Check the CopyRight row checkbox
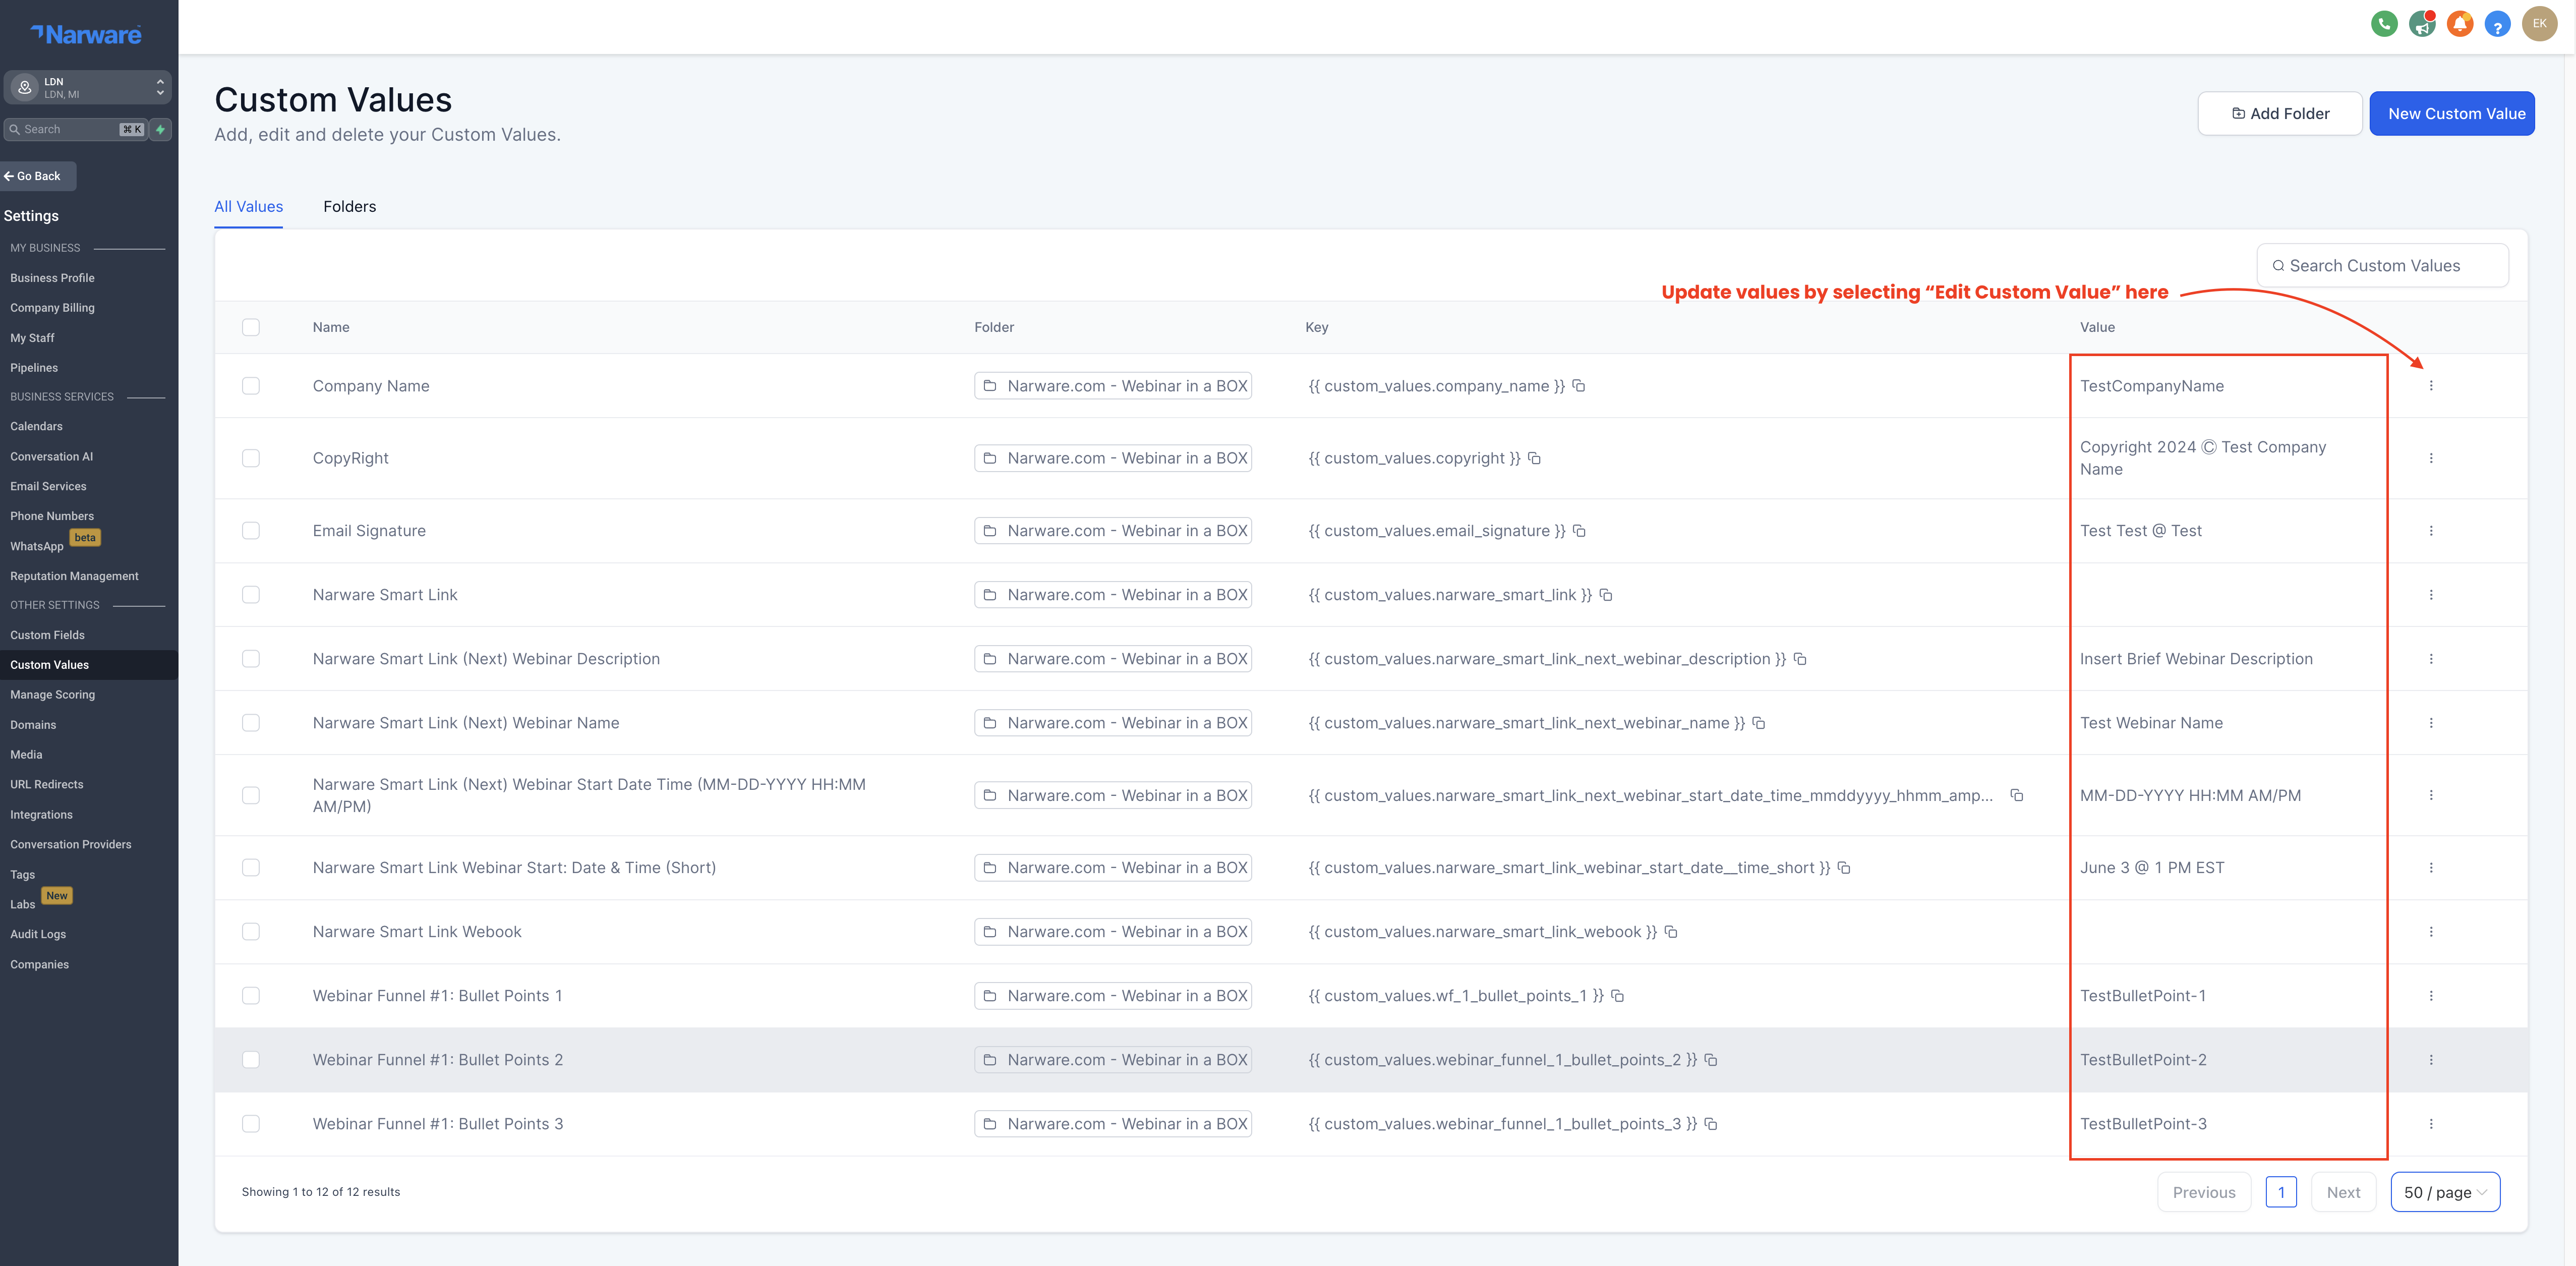The width and height of the screenshot is (2576, 1266). click(251, 458)
